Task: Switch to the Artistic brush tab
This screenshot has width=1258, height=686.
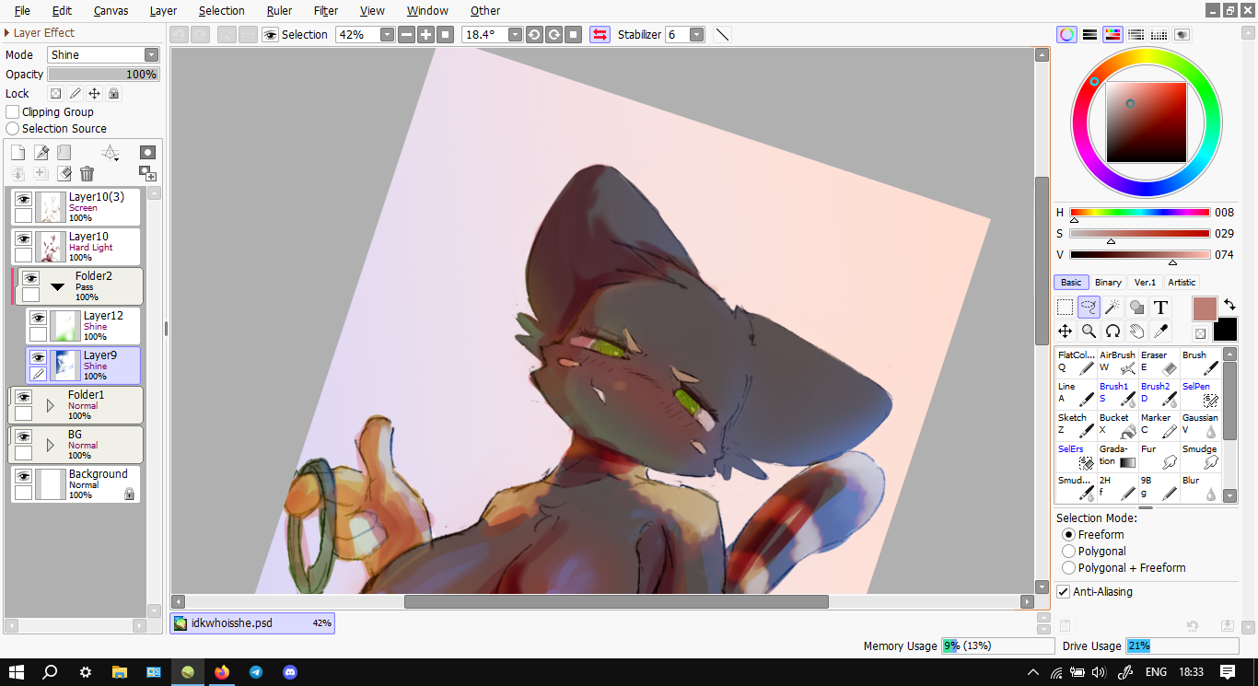Action: point(1182,282)
